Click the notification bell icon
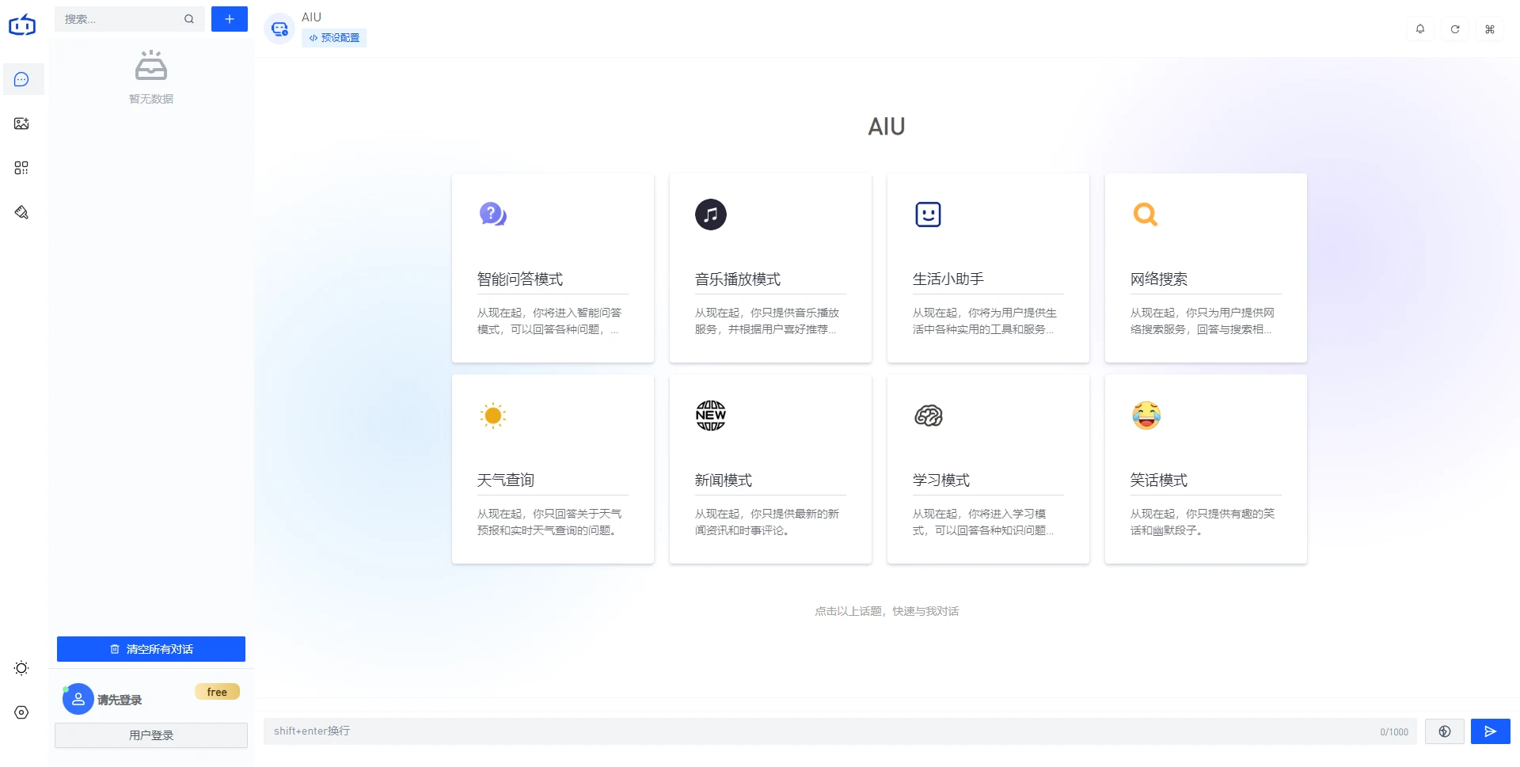This screenshot has height=767, width=1520. (1420, 29)
